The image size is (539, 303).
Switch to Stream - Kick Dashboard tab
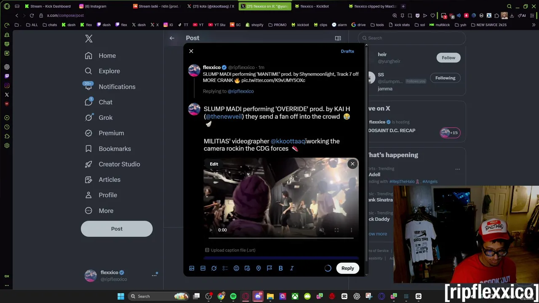tap(48, 6)
